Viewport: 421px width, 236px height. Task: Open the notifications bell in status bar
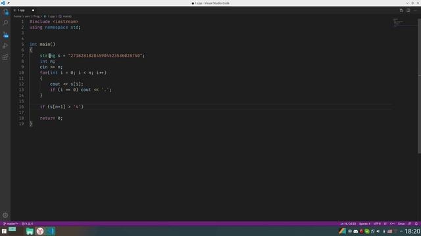416,224
